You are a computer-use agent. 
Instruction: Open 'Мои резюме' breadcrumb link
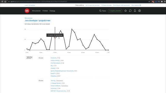28,18
